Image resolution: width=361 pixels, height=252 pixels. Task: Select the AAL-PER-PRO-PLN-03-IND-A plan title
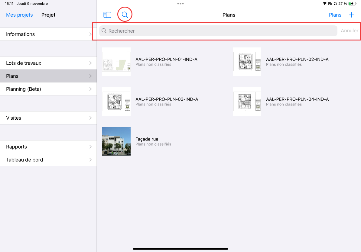tap(167, 99)
